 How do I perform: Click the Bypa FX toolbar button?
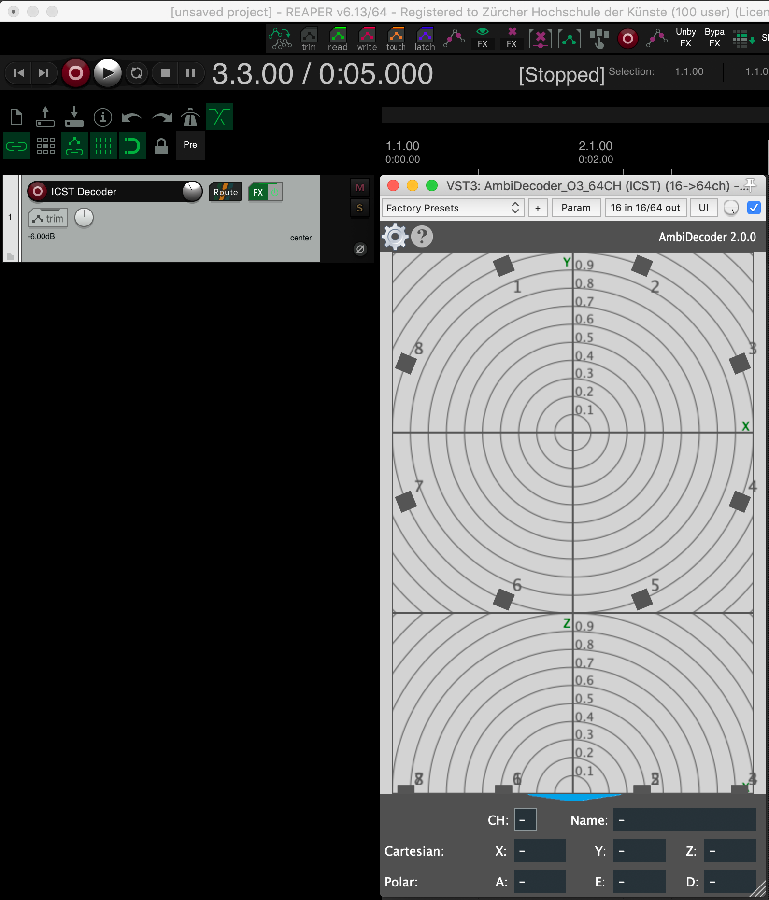click(x=714, y=38)
